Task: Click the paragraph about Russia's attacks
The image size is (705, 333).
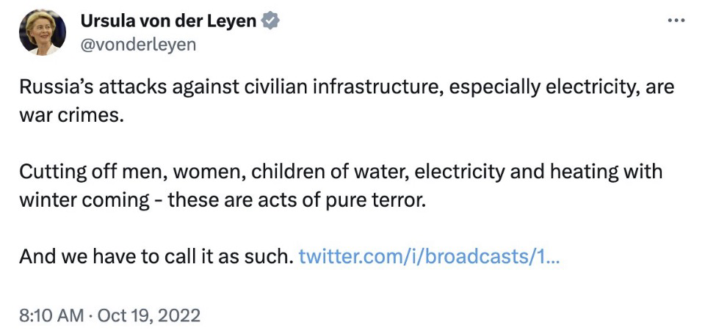Action: pyautogui.click(x=345, y=87)
